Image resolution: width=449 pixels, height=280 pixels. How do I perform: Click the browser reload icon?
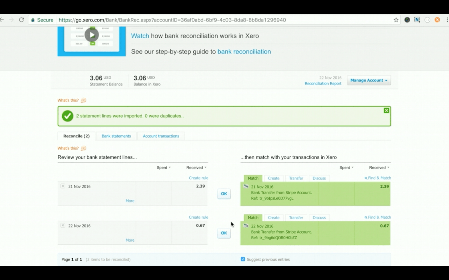(x=21, y=20)
